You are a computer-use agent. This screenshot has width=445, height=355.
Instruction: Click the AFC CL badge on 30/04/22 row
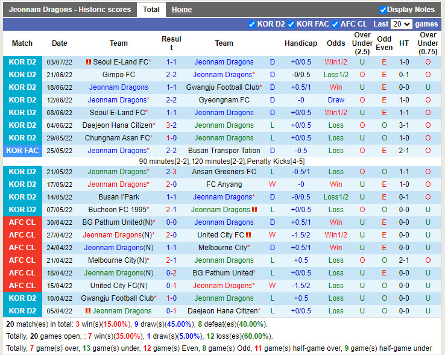pos(22,222)
